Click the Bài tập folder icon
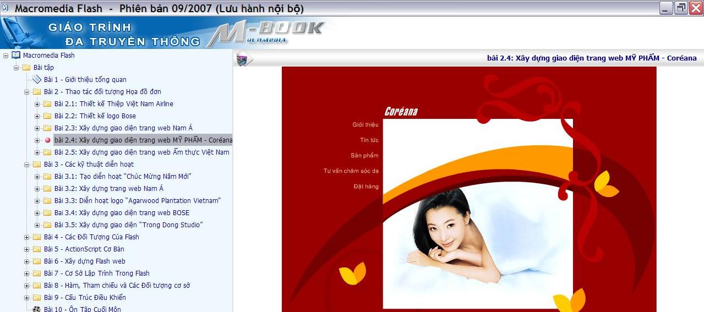The image size is (704, 312). [x=26, y=68]
